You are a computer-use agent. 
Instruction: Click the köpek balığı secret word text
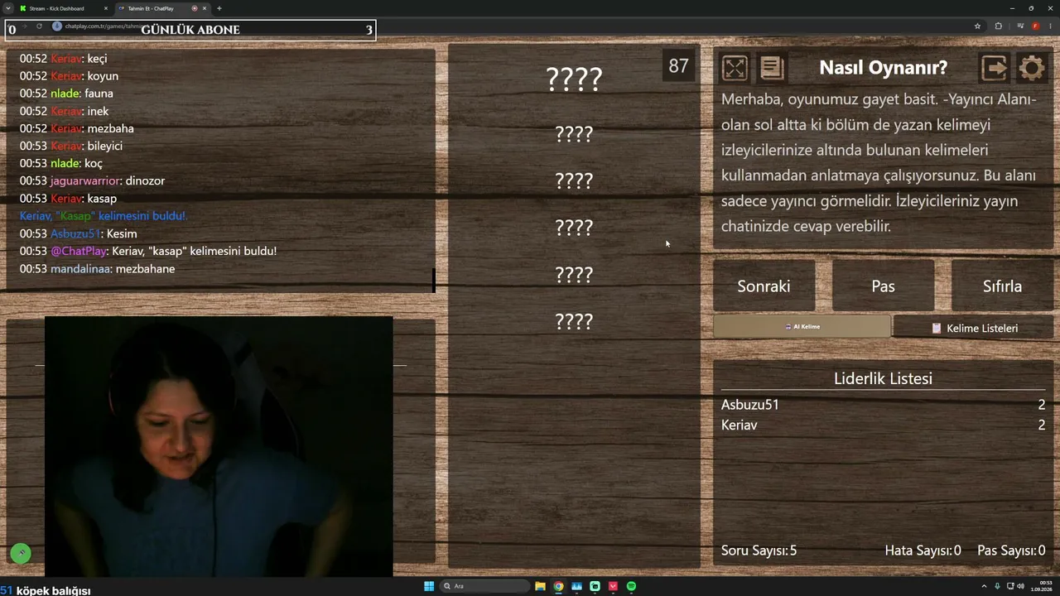tap(53, 590)
